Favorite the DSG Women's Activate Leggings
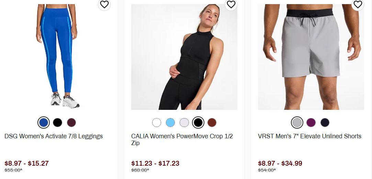This screenshot has height=179, width=372. pos(104,4)
